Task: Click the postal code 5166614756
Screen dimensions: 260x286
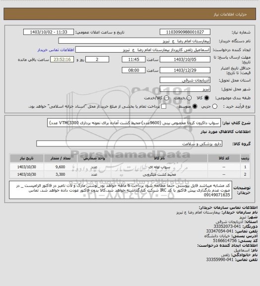Action: [x=225, y=241]
